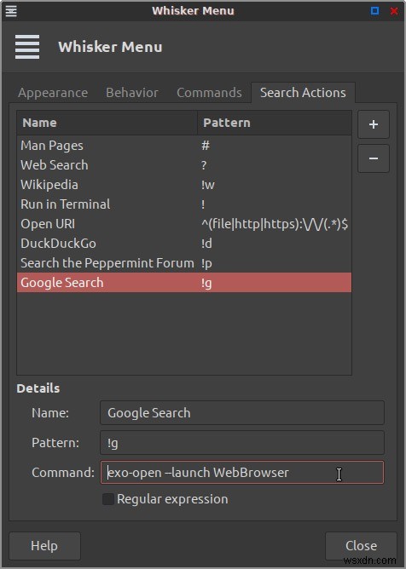Sort by the Pattern column header
406x569 pixels.
(275, 123)
